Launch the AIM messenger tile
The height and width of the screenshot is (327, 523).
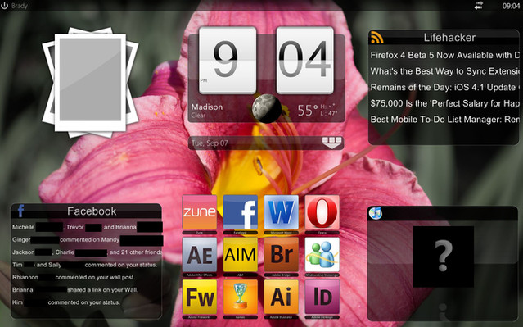(240, 255)
